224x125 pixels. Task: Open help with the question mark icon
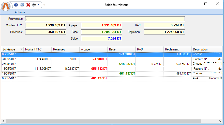point(16,5)
